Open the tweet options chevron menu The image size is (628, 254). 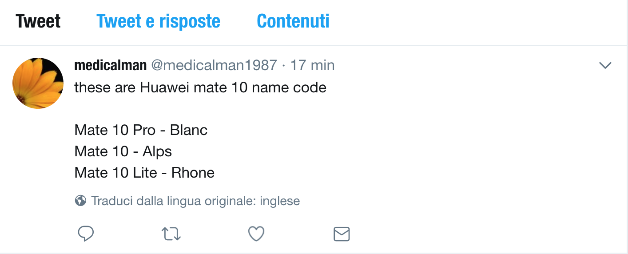coord(605,66)
